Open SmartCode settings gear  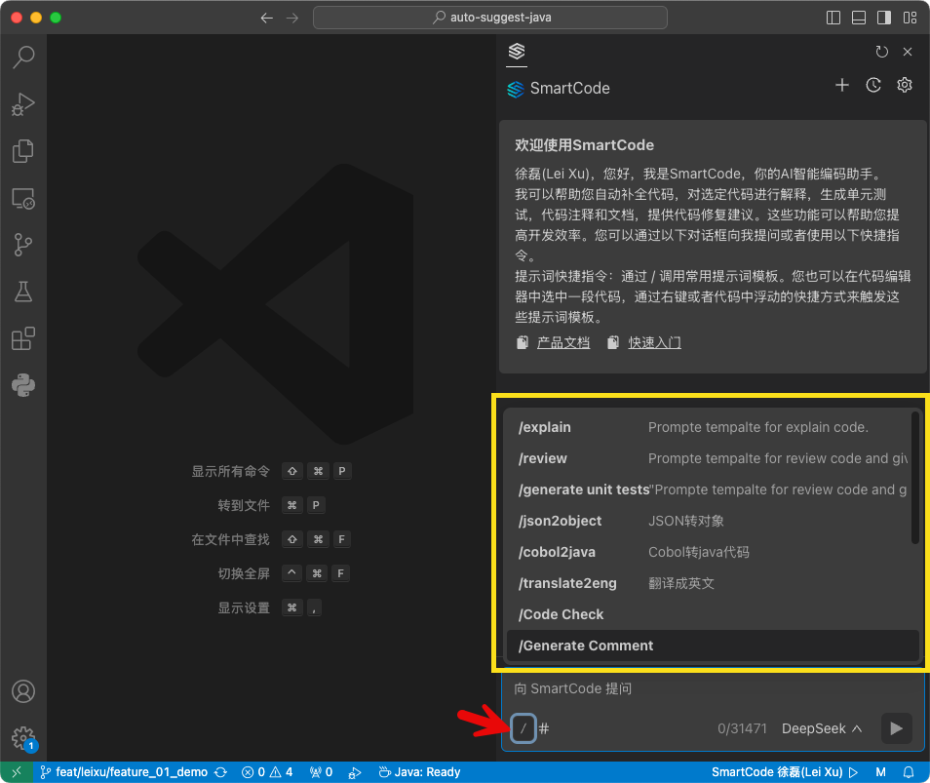tap(905, 86)
